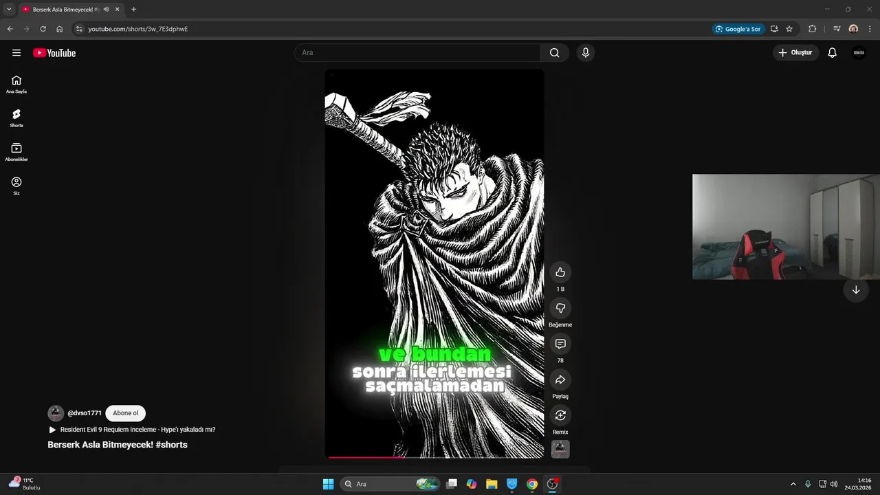Open the weather widget 11°C Bulutlu
The image size is (880, 495).
pos(25,484)
